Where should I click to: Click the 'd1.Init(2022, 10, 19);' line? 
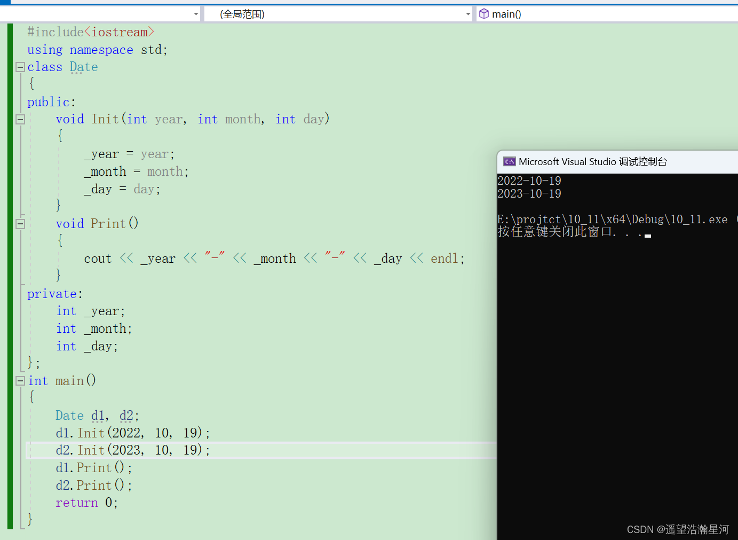click(x=133, y=433)
